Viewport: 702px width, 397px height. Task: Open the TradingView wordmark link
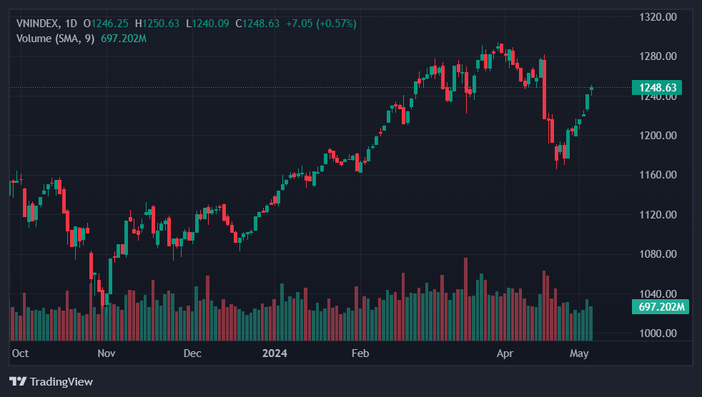coord(60,382)
